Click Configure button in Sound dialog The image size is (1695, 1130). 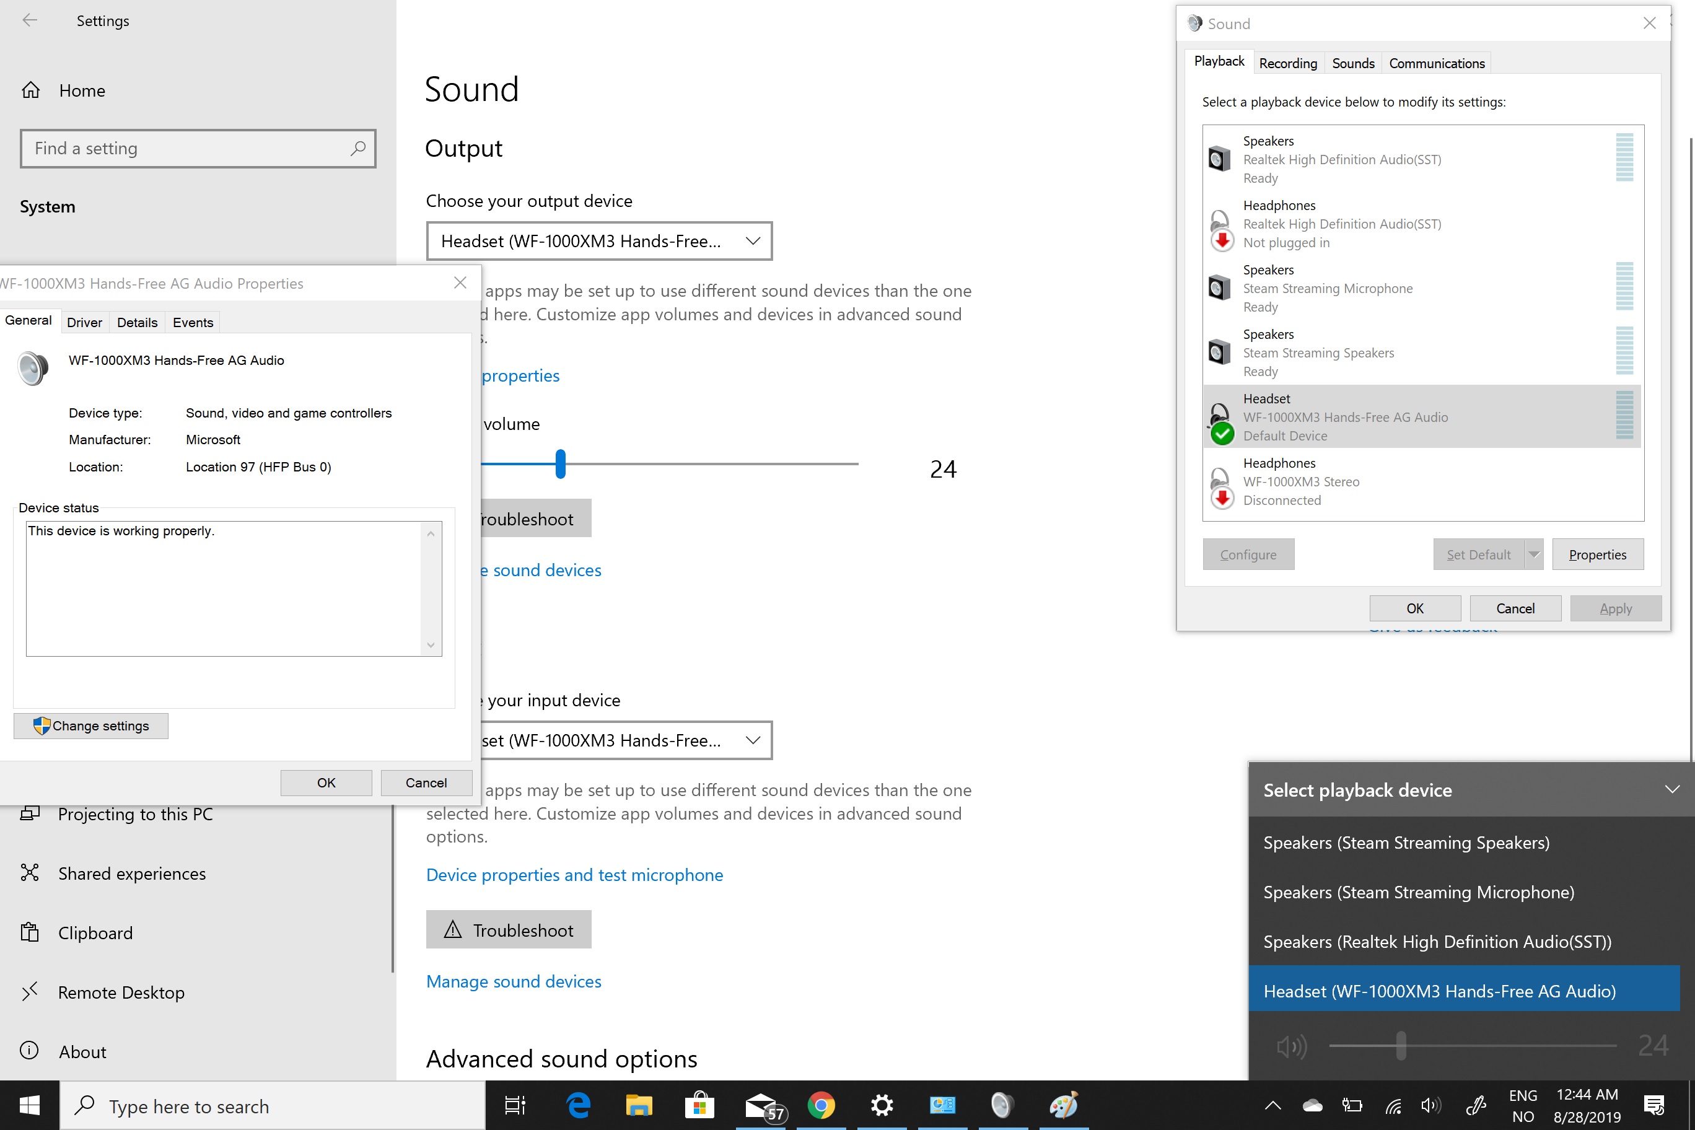[1248, 555]
